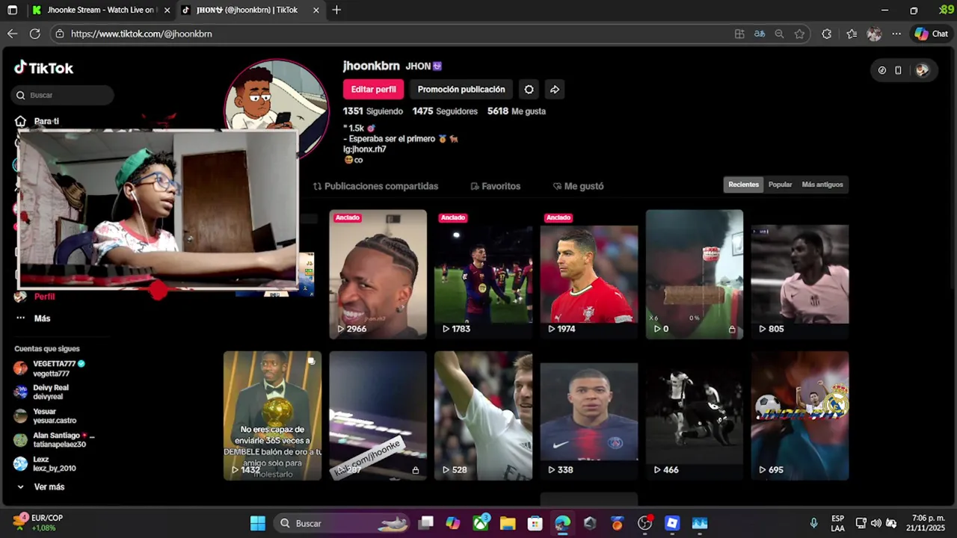Open Deivy Real followed account
Screen dimensions: 957x538
point(41,392)
